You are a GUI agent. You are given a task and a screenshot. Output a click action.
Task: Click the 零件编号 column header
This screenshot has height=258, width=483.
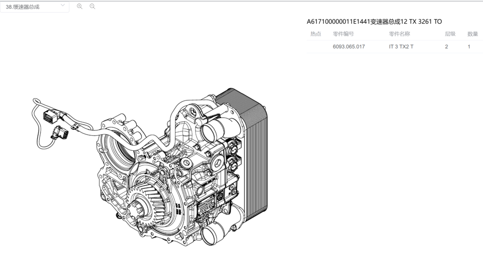(x=343, y=34)
